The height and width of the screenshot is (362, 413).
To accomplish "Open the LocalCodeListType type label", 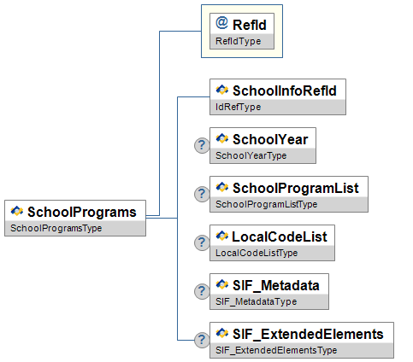I will click(x=257, y=253).
